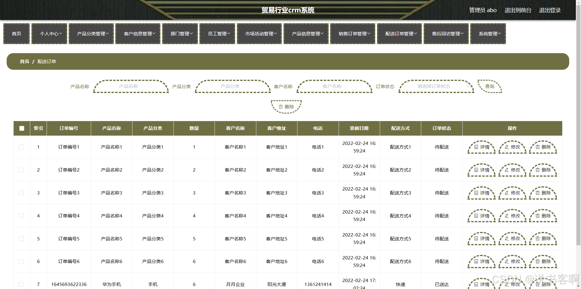Open the 系统管理 menu
581x289 pixels.
point(488,34)
